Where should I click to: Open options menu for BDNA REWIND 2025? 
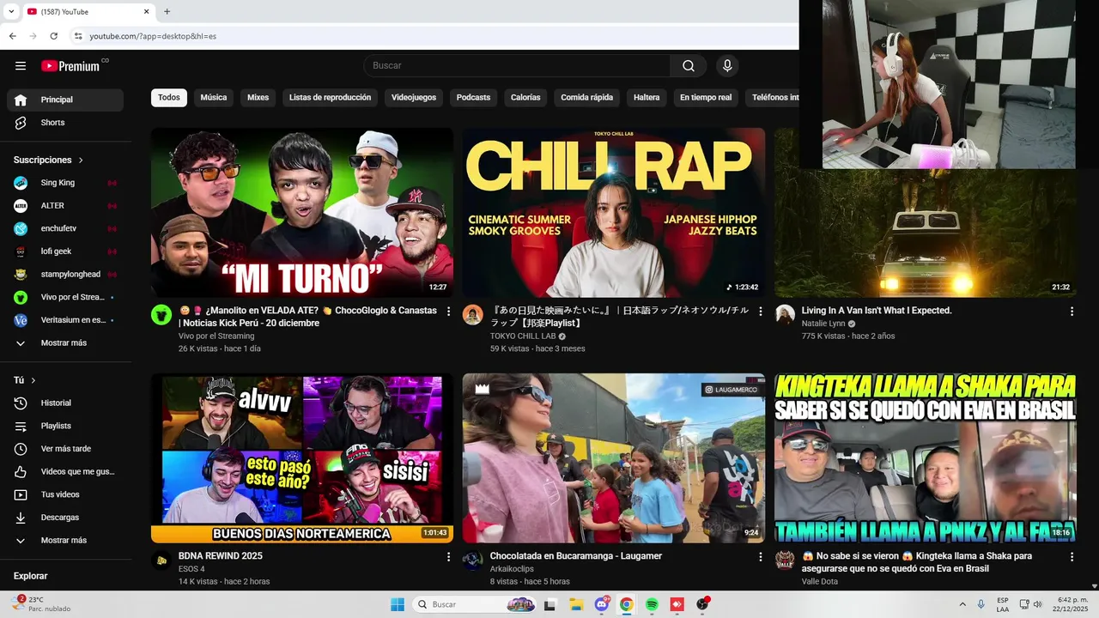tap(448, 557)
